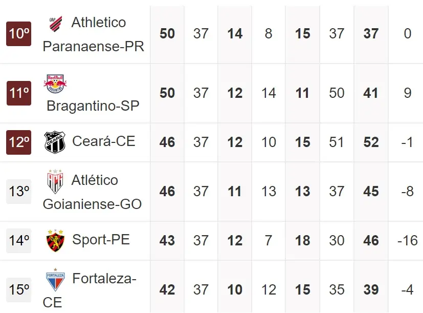Click Sport-PE's 43 points cell

167,240
